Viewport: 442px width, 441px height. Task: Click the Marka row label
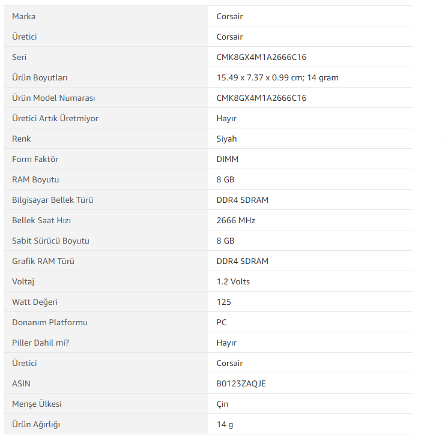pos(24,16)
